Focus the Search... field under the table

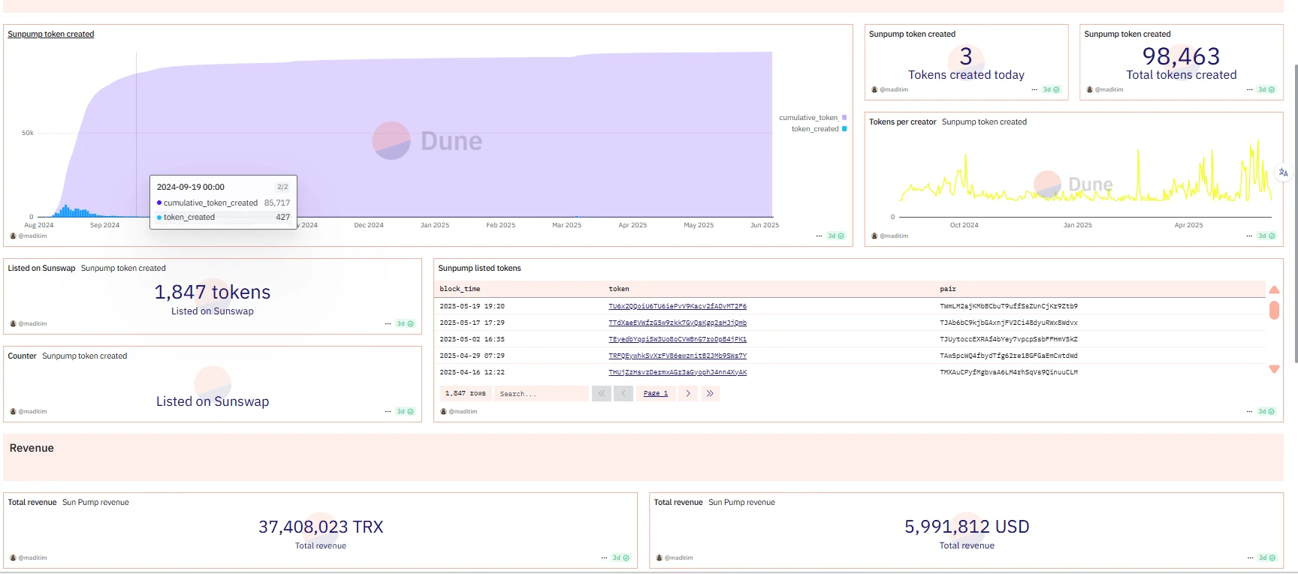coord(541,393)
